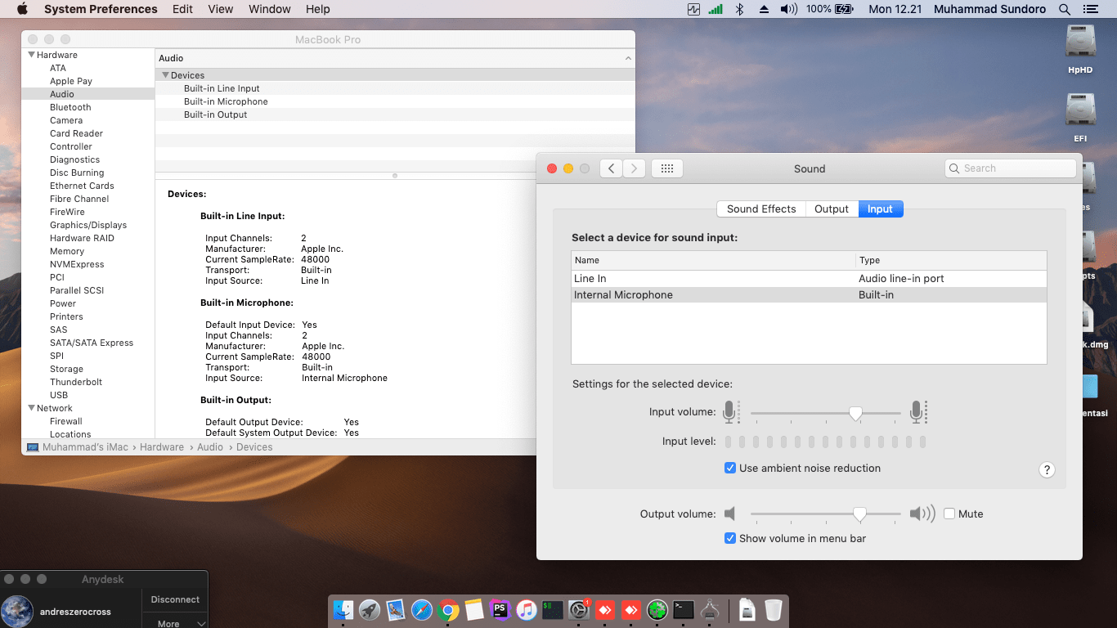This screenshot has height=628, width=1117.
Task: Click the Input volume slider track
Action: [801, 414]
